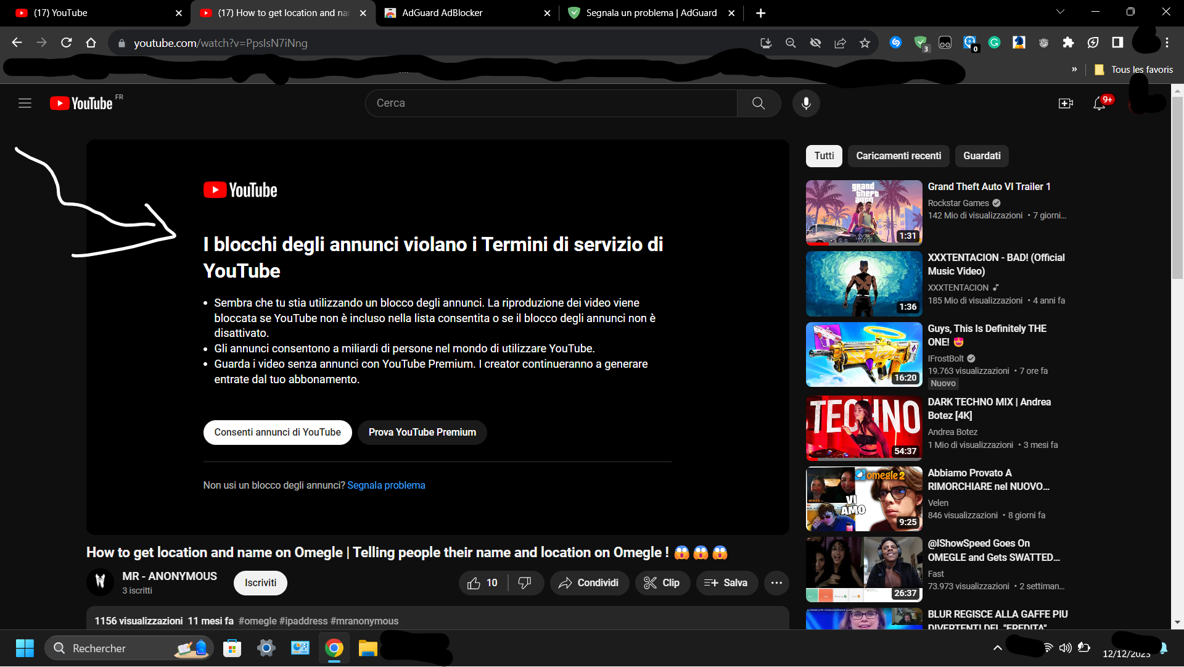This screenshot has height=667, width=1184.
Task: Click Consenti annunci di YouTube button
Action: point(277,433)
